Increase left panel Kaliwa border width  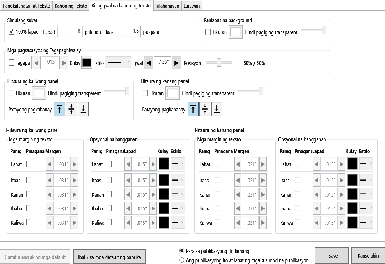(x=153, y=223)
